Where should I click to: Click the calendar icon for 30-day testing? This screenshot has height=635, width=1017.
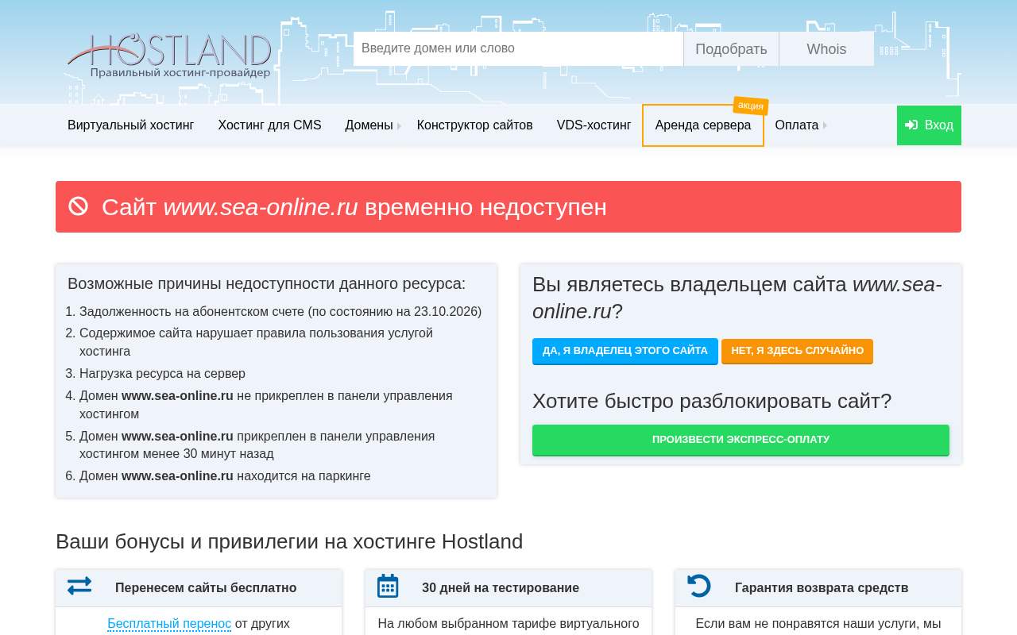(388, 586)
